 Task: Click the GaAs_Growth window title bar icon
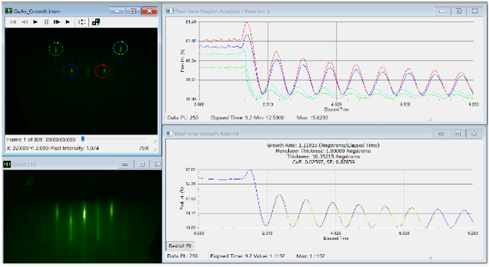coord(9,11)
